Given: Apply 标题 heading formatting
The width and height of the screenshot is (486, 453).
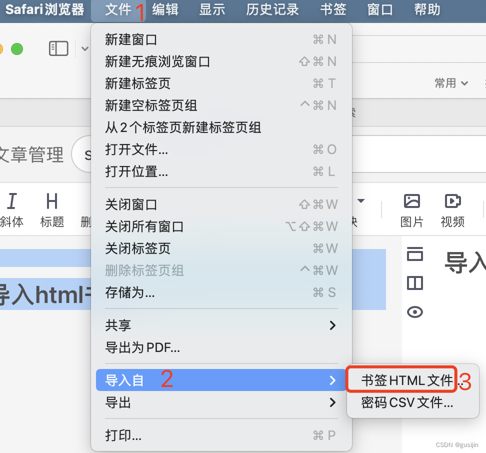Looking at the screenshot, I should pyautogui.click(x=52, y=210).
